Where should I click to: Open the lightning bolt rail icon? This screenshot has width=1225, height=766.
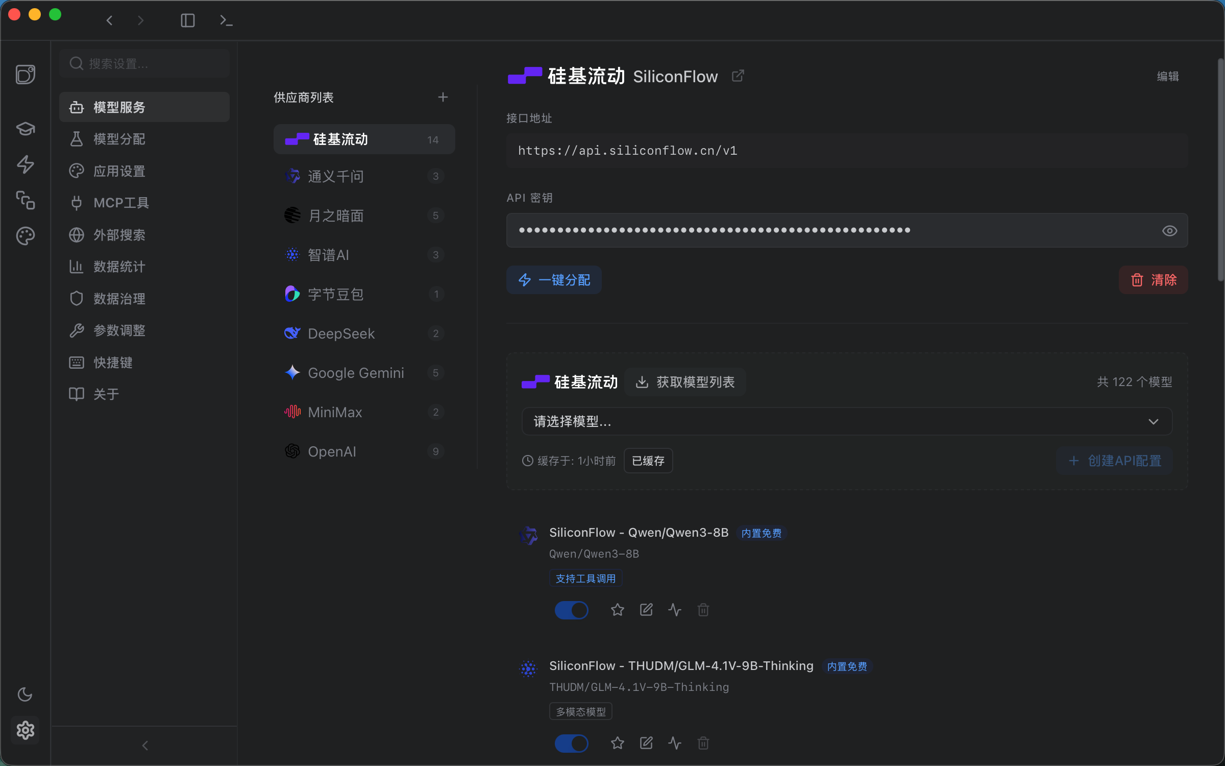(26, 164)
